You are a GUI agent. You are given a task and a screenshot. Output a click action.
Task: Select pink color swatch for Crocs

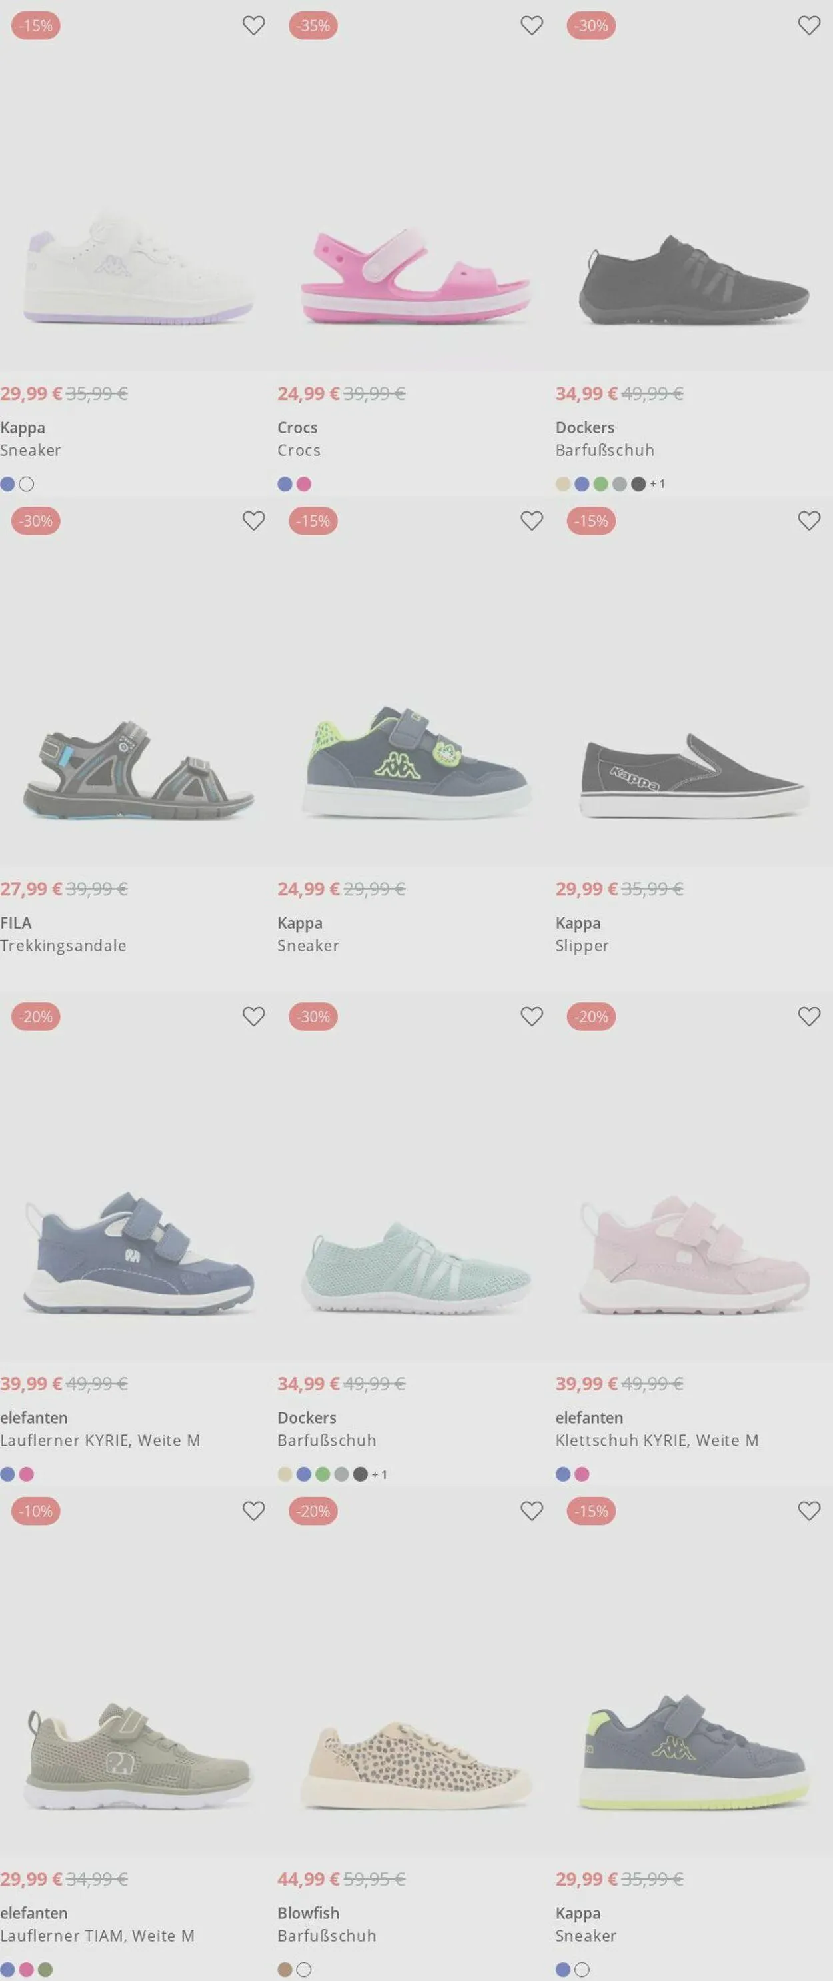[303, 483]
